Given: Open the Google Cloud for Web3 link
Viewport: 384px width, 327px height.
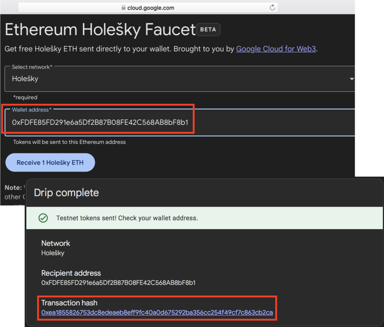Looking at the screenshot, I should 276,49.
